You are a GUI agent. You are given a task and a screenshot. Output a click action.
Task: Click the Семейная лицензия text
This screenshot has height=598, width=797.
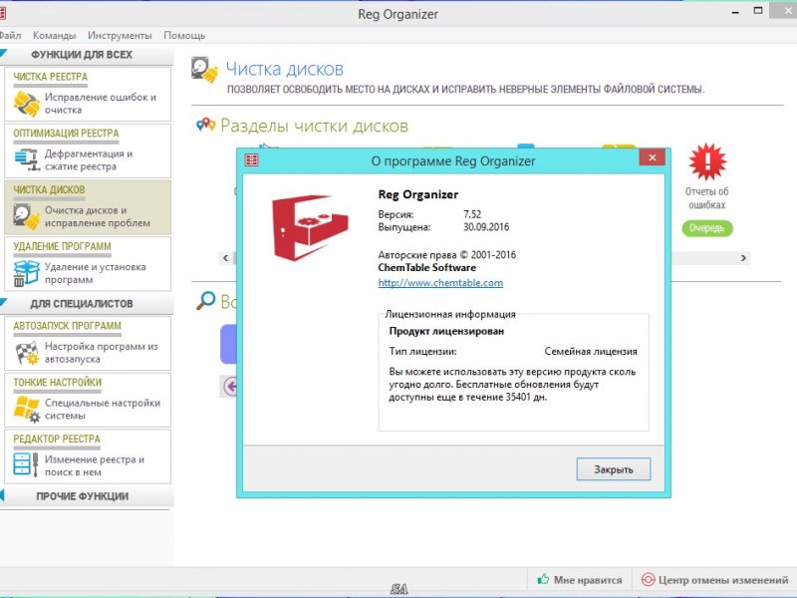coord(591,352)
